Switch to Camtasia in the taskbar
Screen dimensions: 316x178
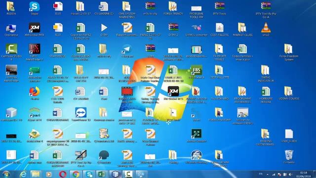[128, 174]
